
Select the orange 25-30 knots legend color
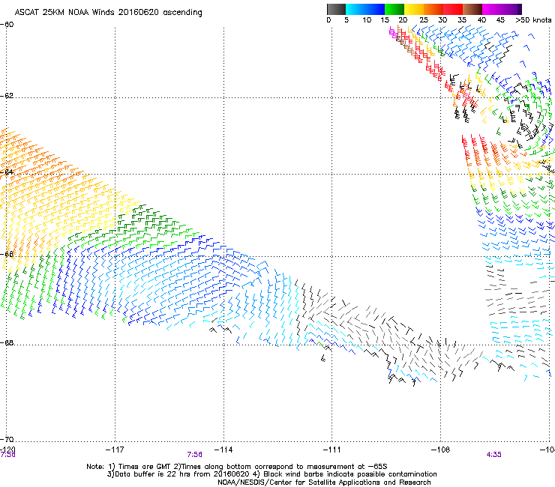(x=433, y=9)
